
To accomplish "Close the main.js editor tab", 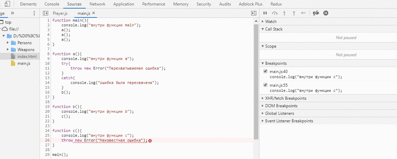I will (94, 13).
